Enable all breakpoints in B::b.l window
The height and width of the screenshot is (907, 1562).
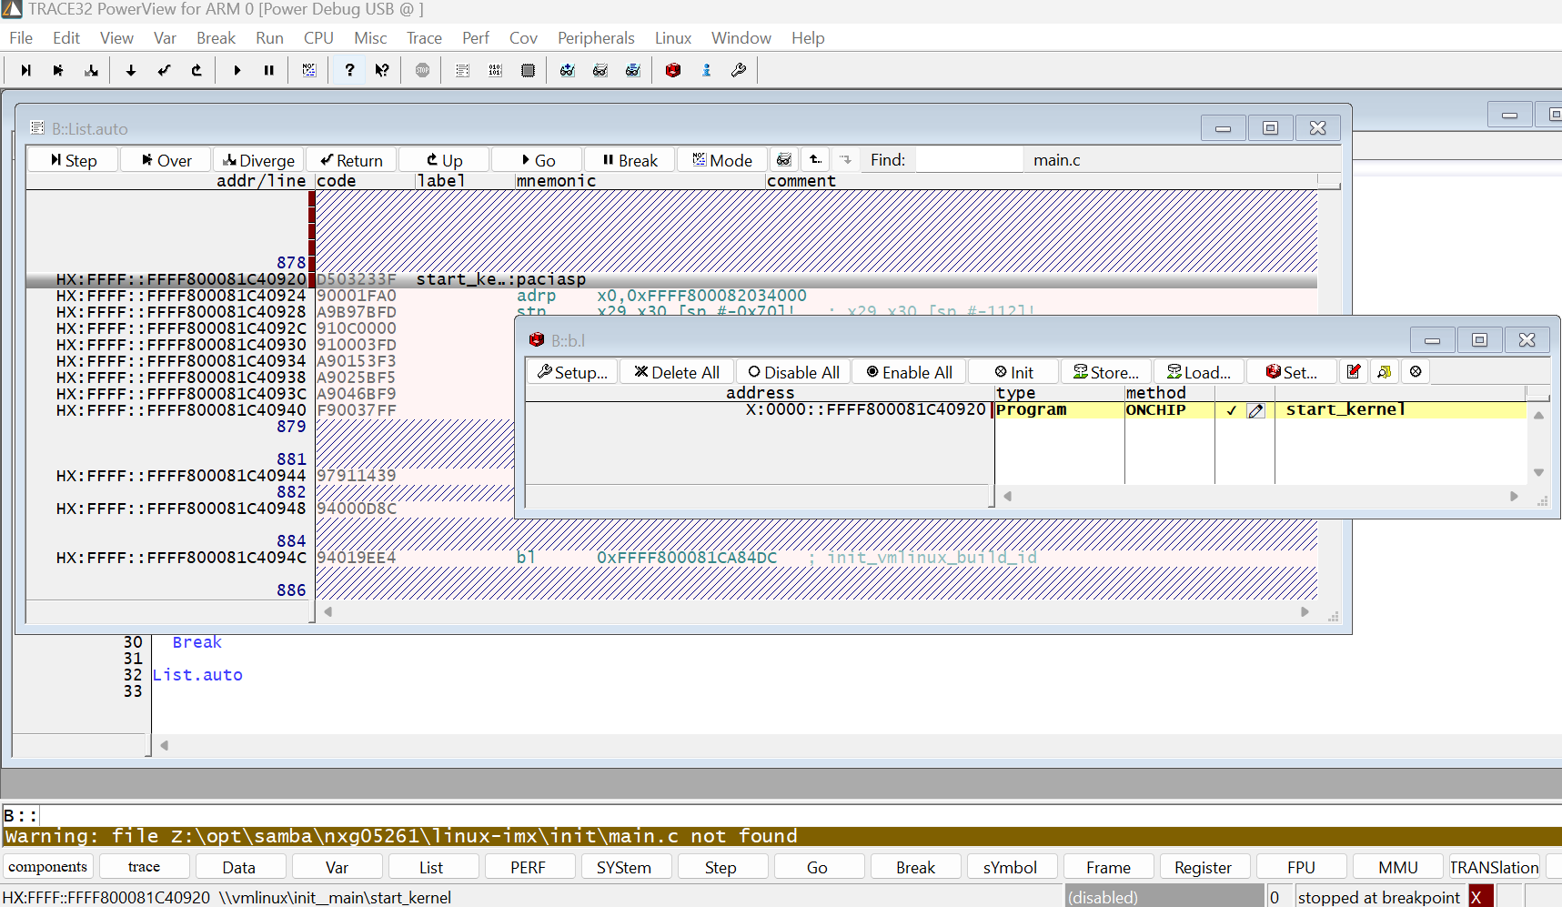(907, 371)
